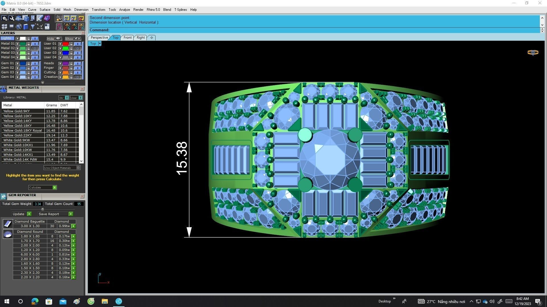Toggle lock on Gem 01 layer
547x307 pixels.
click(x=28, y=63)
